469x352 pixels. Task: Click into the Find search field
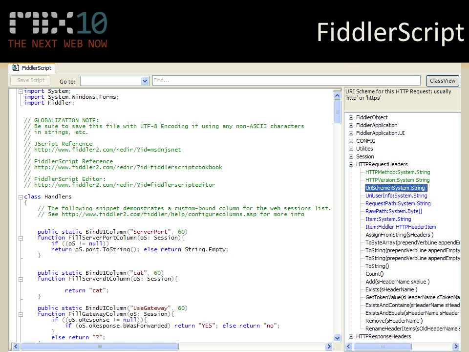(x=286, y=80)
